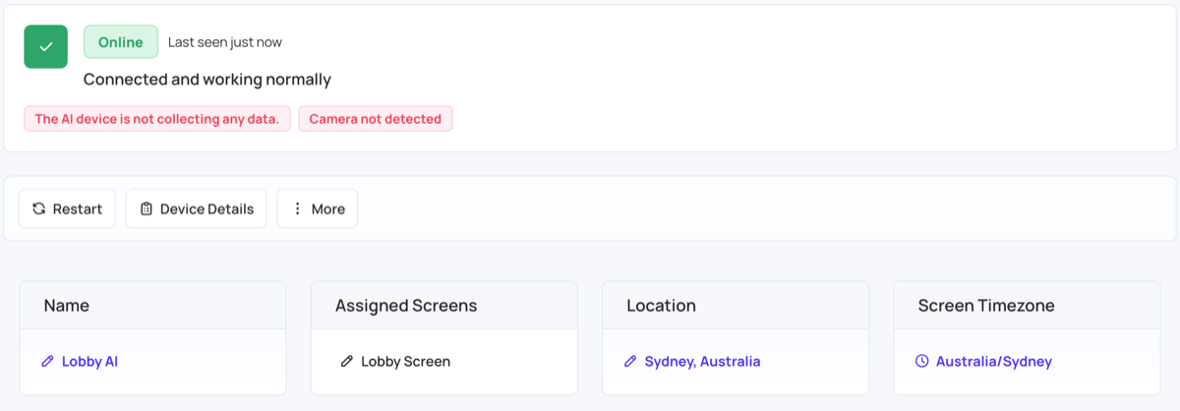
Task: Open Device Details
Action: click(x=197, y=208)
